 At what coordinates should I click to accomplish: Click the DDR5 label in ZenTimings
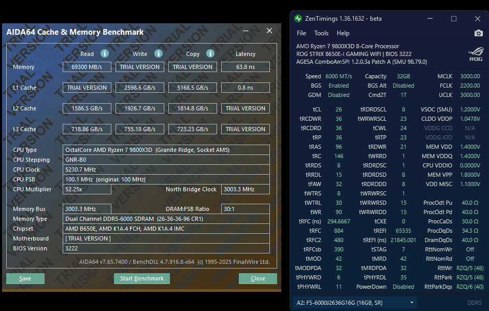tap(474, 303)
